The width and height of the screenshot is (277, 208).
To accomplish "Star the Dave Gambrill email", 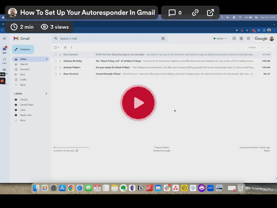I will (x=60, y=55).
